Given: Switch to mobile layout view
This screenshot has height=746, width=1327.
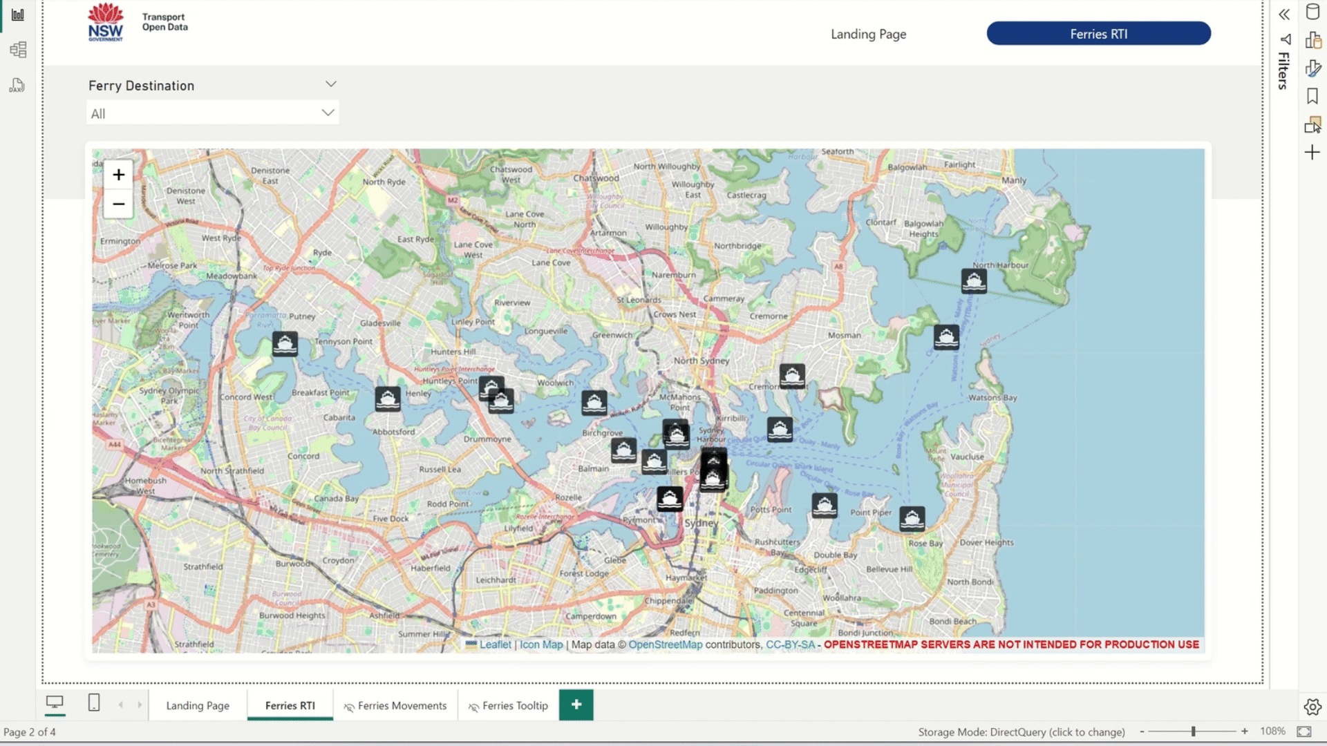Looking at the screenshot, I should (94, 703).
